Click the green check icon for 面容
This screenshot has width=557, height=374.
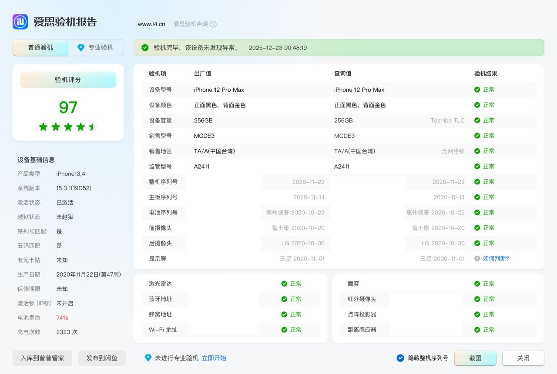click(x=477, y=284)
